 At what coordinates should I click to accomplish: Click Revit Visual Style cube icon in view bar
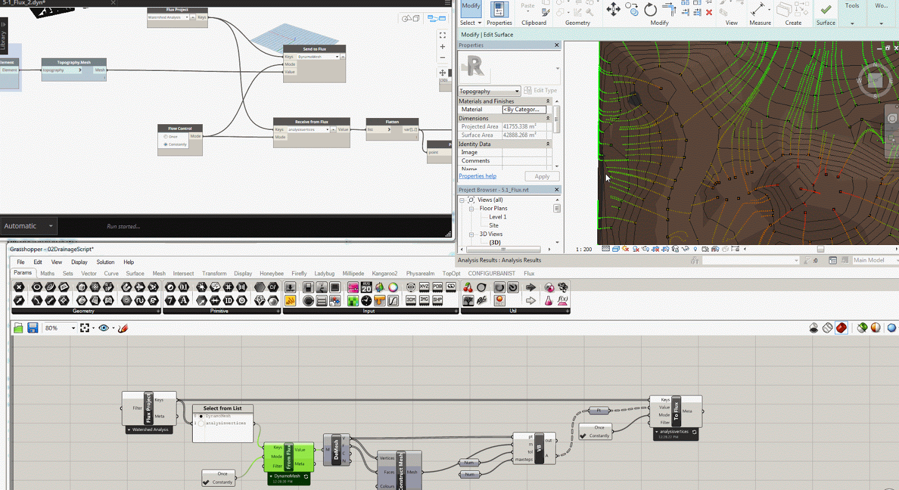616,249
